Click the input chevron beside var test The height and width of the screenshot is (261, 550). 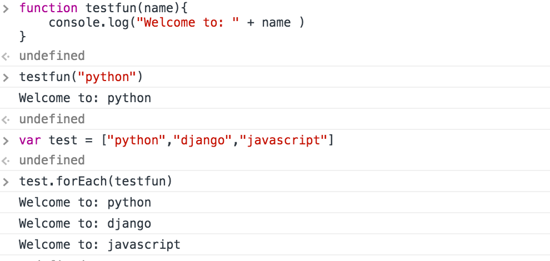(x=5, y=141)
